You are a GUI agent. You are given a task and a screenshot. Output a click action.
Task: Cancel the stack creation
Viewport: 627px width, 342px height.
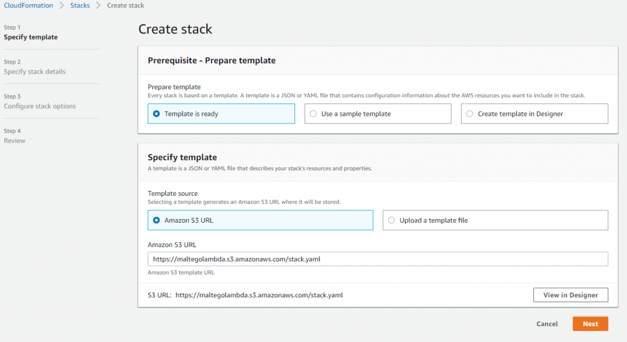(x=547, y=324)
